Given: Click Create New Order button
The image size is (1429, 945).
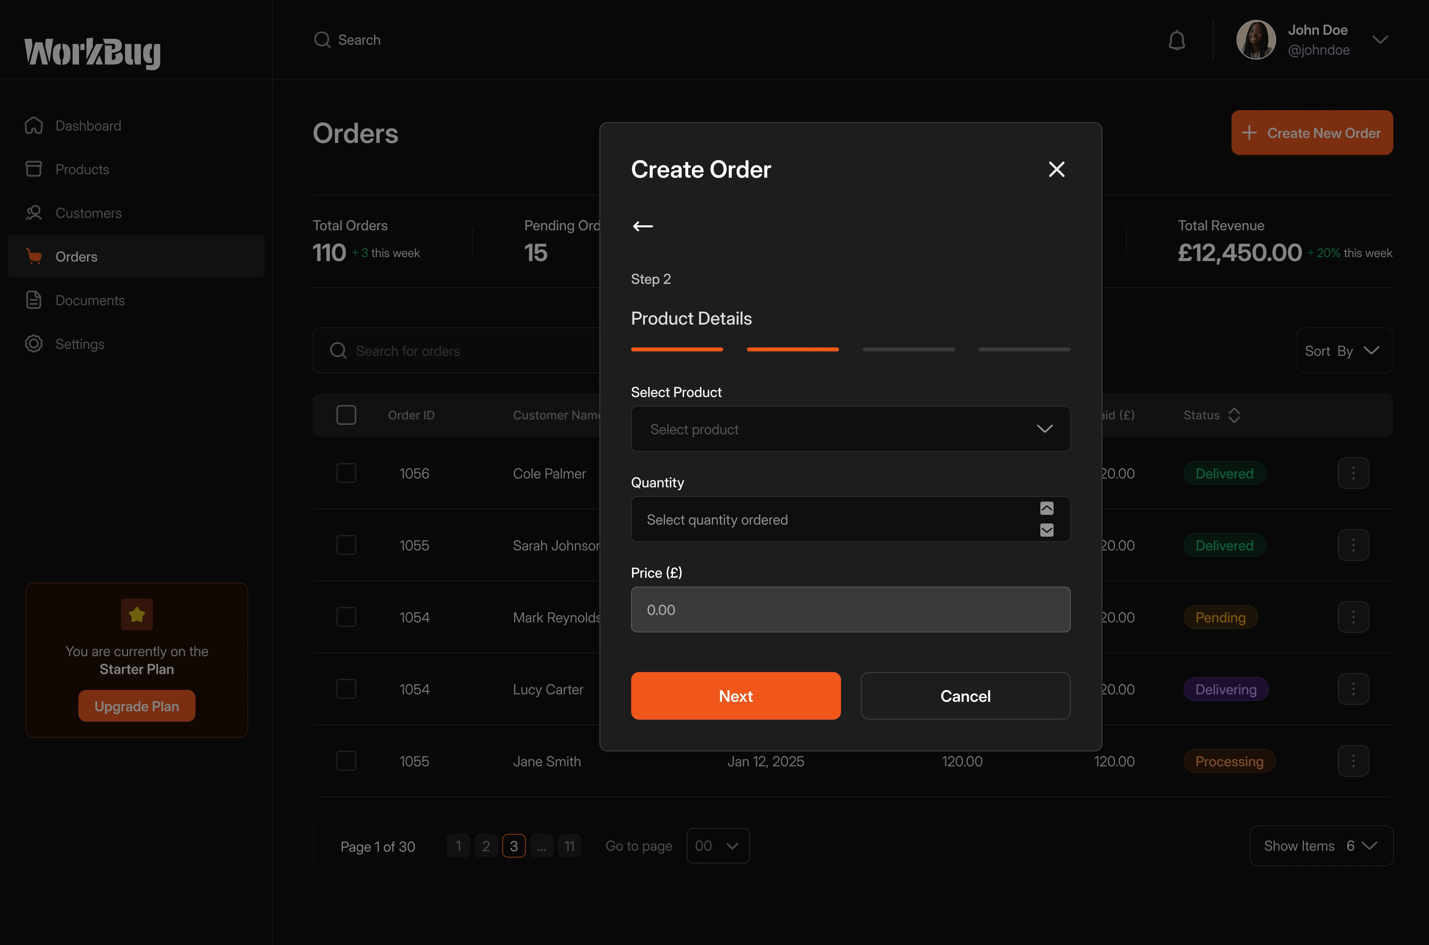Looking at the screenshot, I should click(x=1312, y=133).
